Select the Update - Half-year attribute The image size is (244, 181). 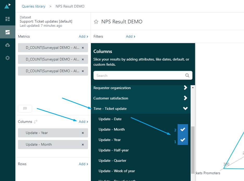tap(114, 150)
